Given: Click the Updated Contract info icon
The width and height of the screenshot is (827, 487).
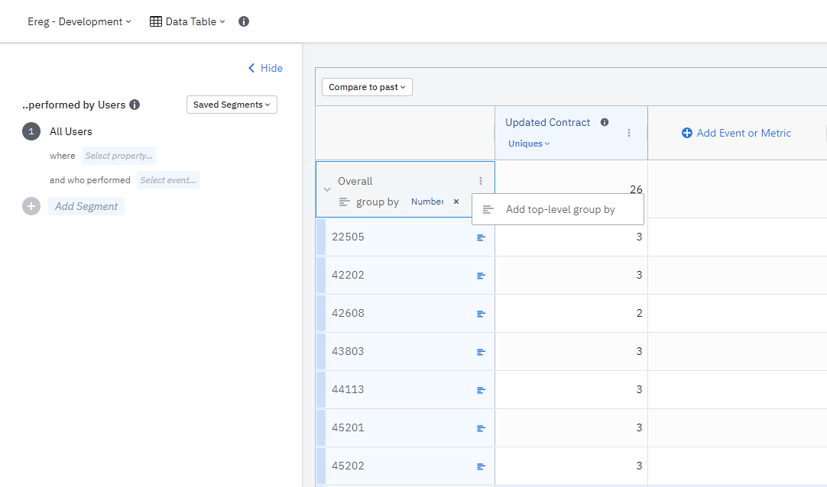Looking at the screenshot, I should [605, 122].
